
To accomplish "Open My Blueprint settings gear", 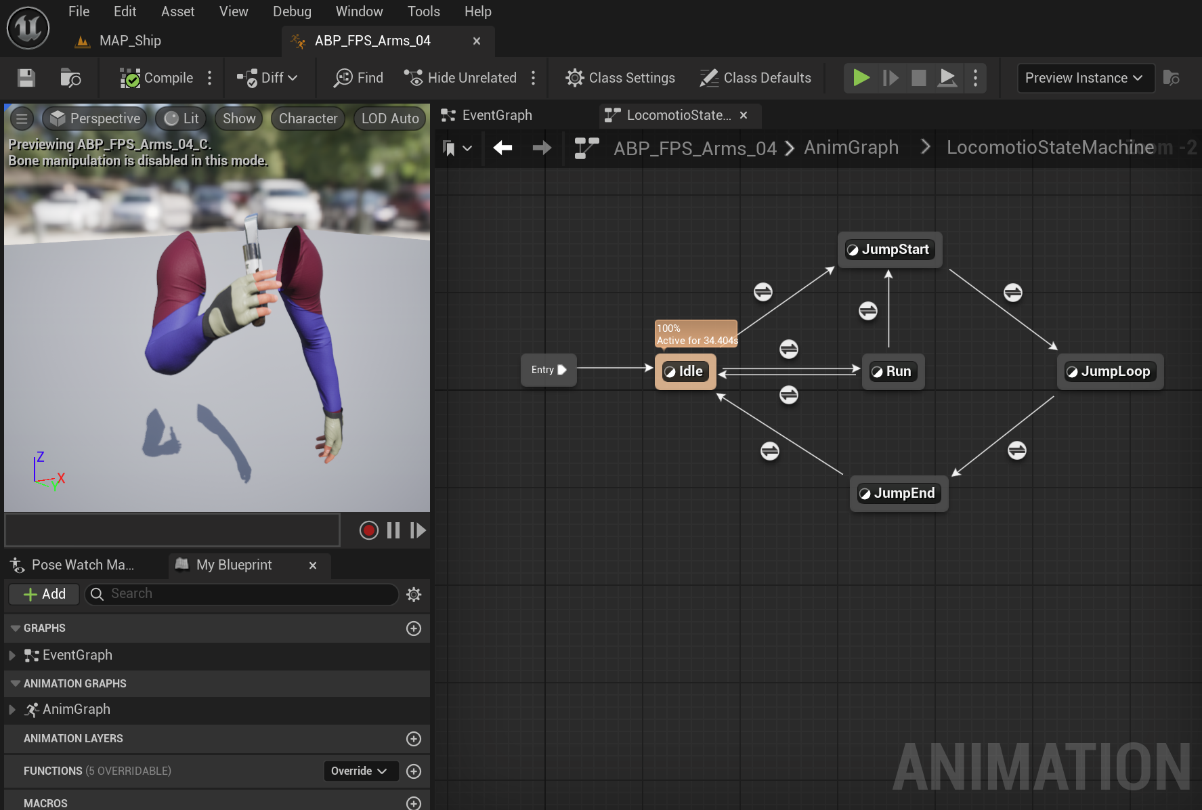I will point(414,595).
